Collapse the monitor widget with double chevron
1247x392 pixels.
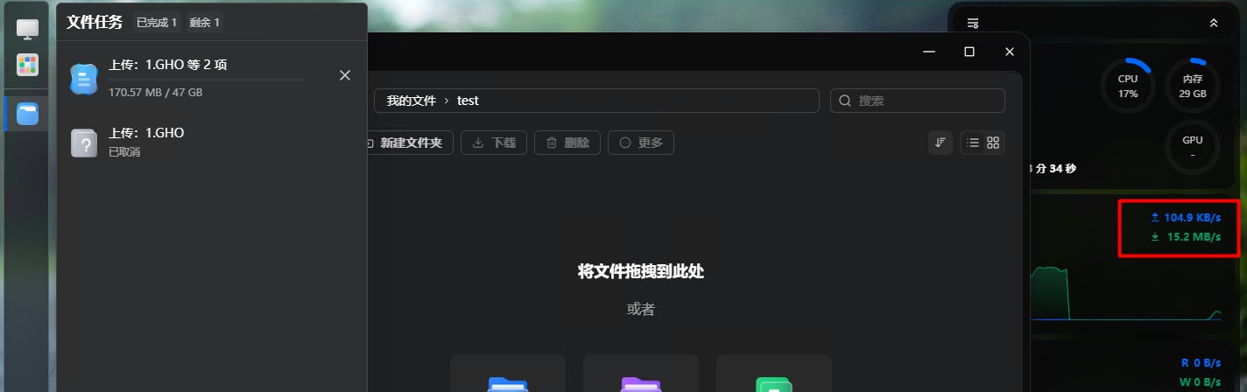1213,23
